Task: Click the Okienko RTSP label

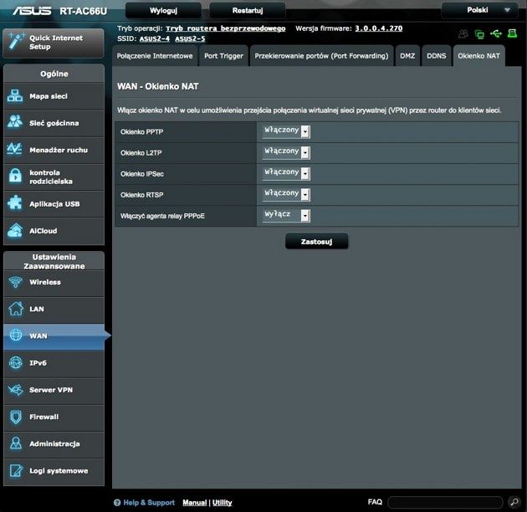Action: pyautogui.click(x=142, y=195)
